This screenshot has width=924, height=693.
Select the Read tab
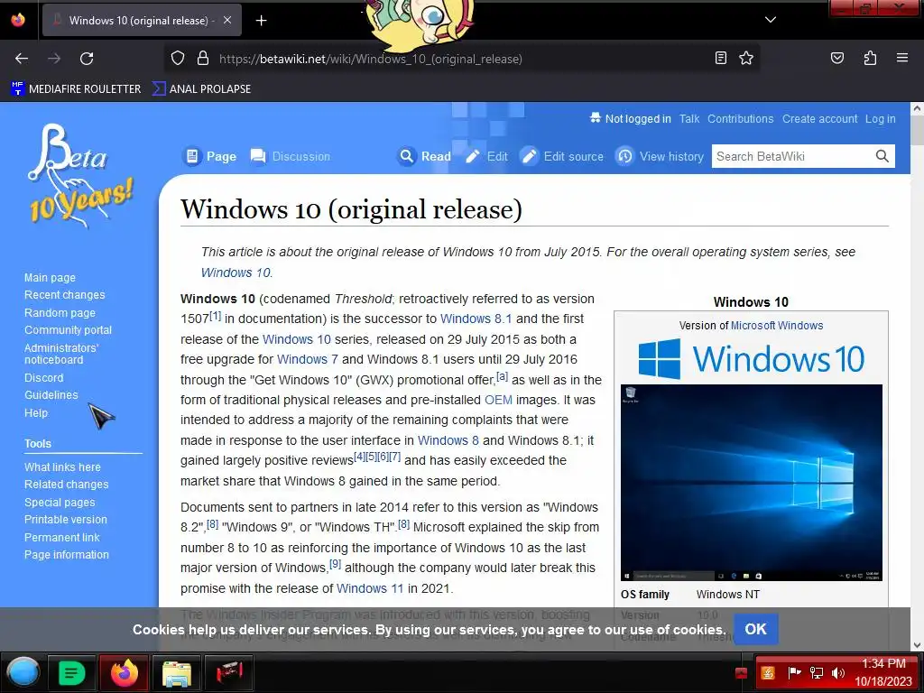click(x=424, y=156)
